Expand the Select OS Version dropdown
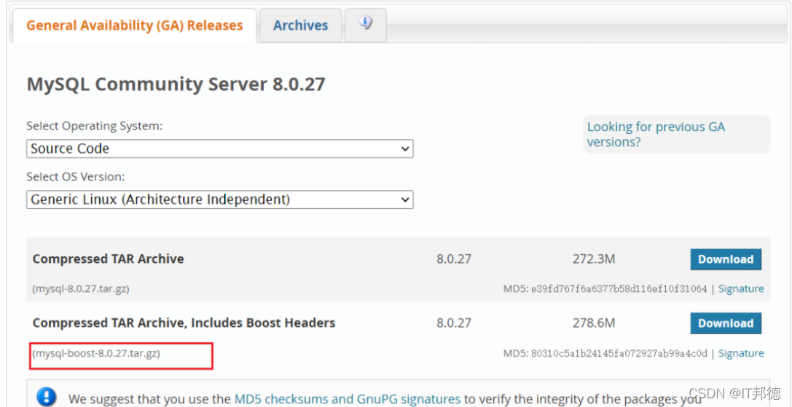This screenshot has height=407, width=792. point(220,199)
